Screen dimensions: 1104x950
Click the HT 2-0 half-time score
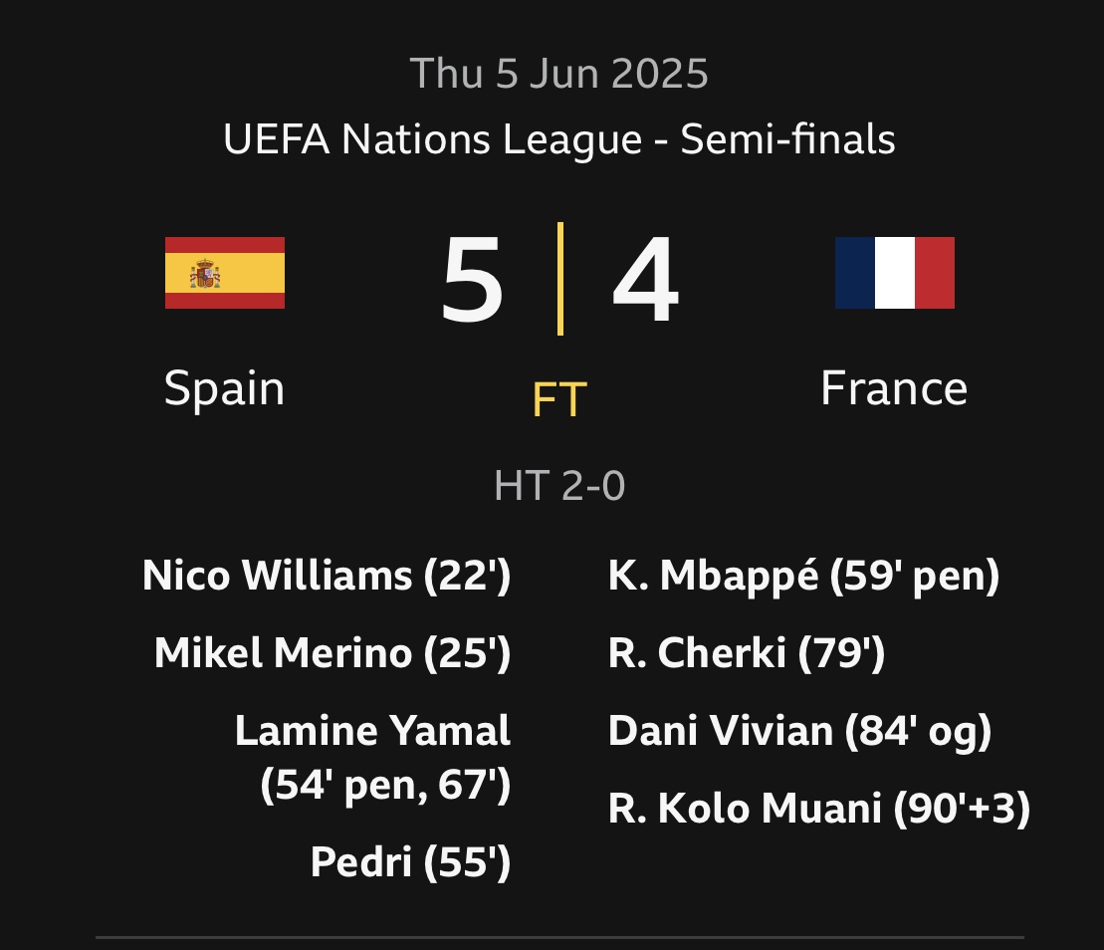(559, 486)
